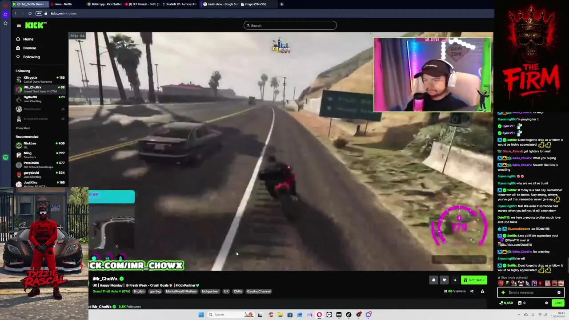Select the kickpartner tag
Viewport: 569px width, 320px height.
(x=210, y=292)
